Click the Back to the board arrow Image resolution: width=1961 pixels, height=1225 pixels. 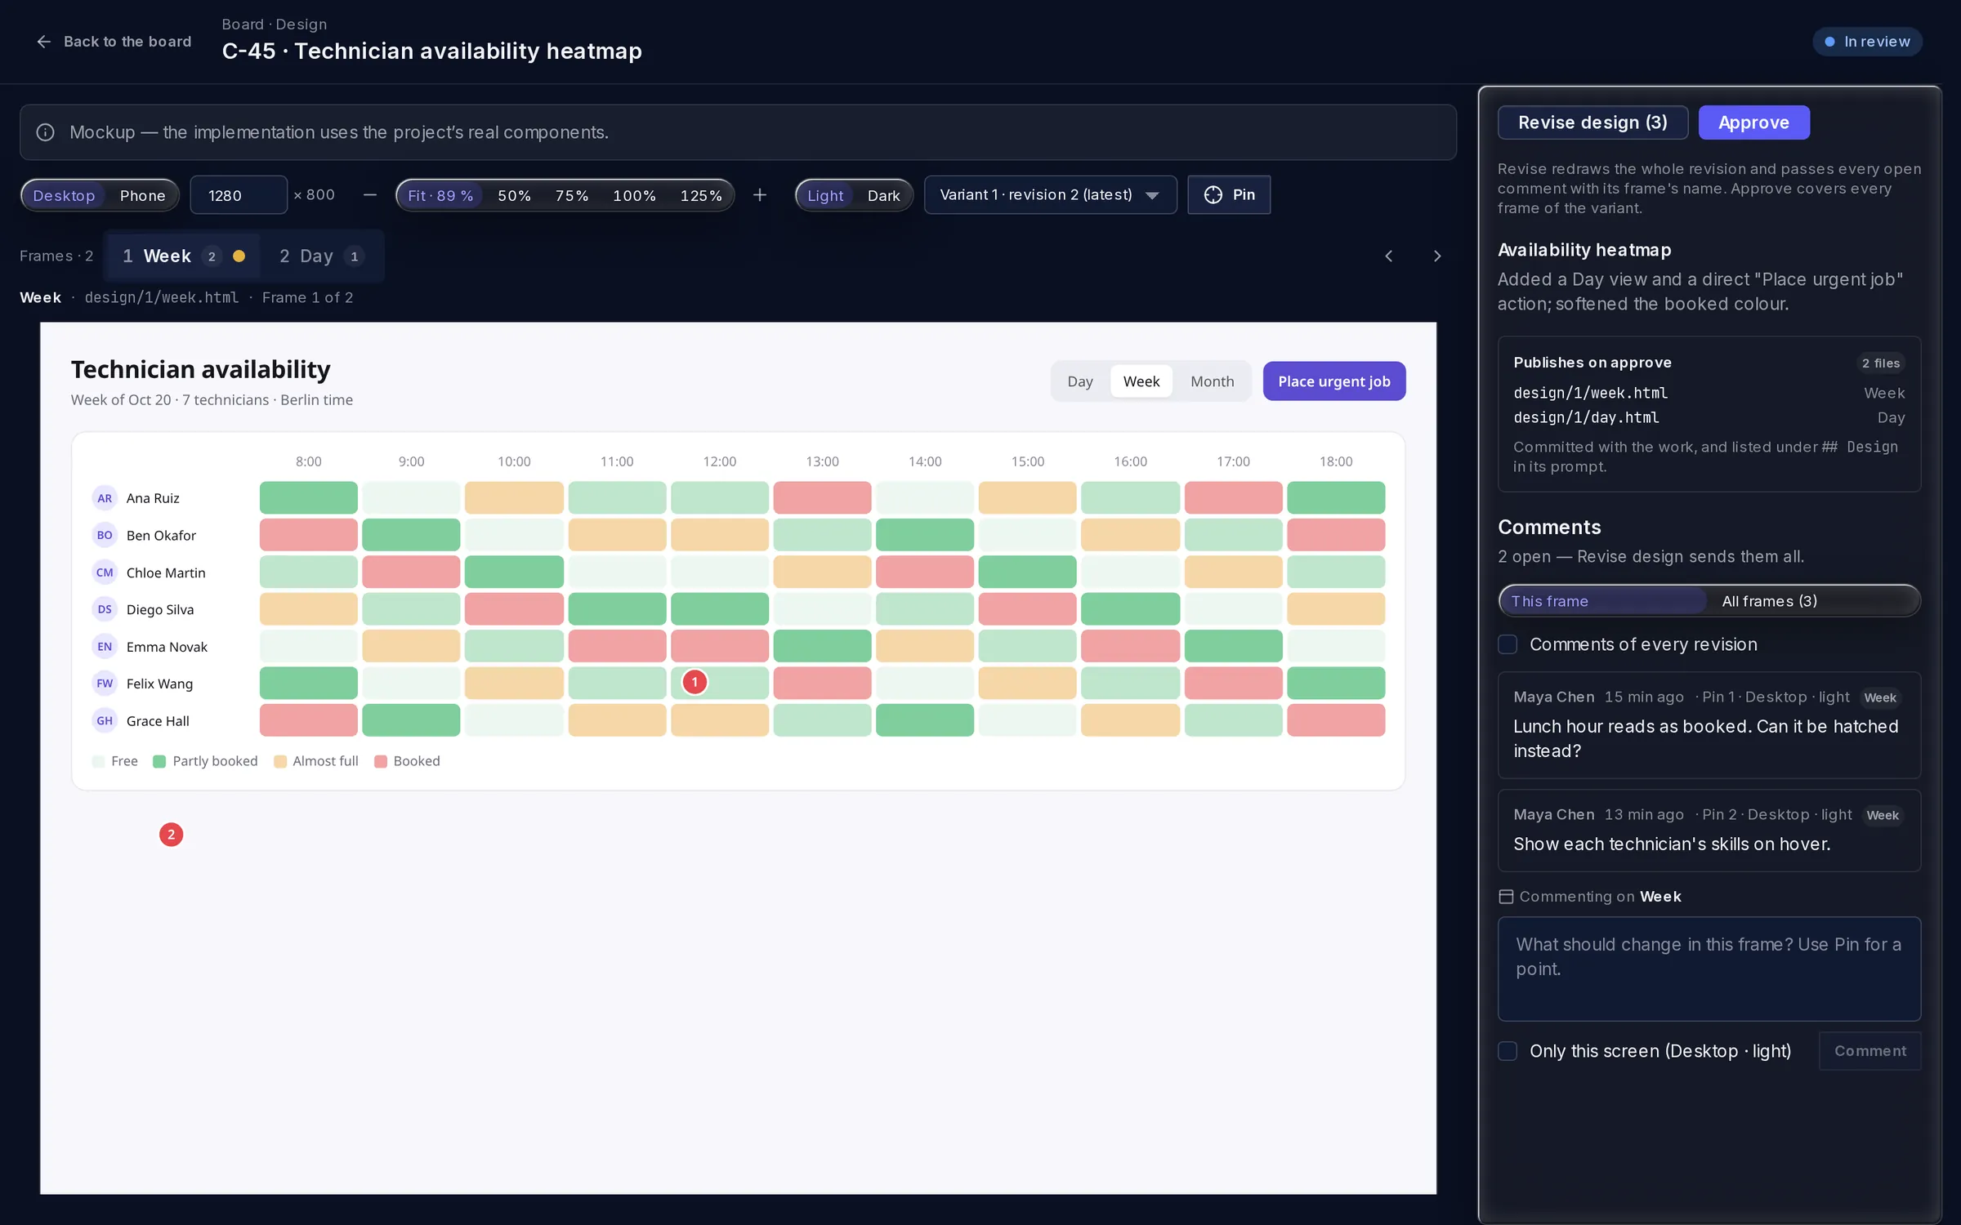pyautogui.click(x=44, y=42)
